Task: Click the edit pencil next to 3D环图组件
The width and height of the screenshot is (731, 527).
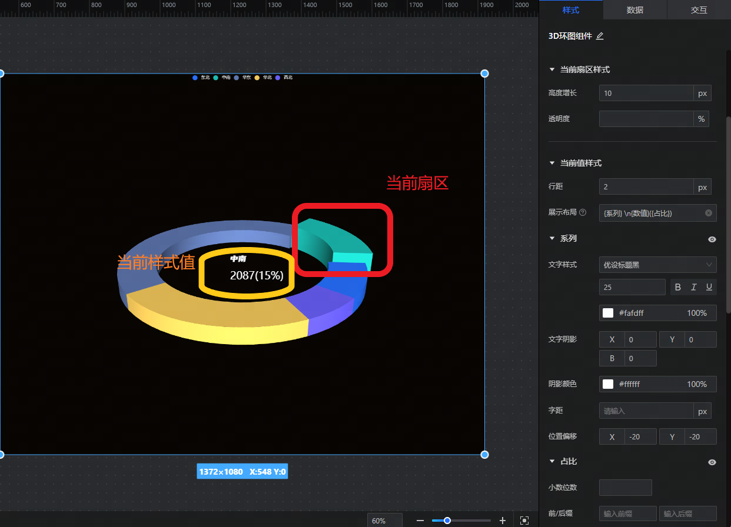Action: click(600, 36)
